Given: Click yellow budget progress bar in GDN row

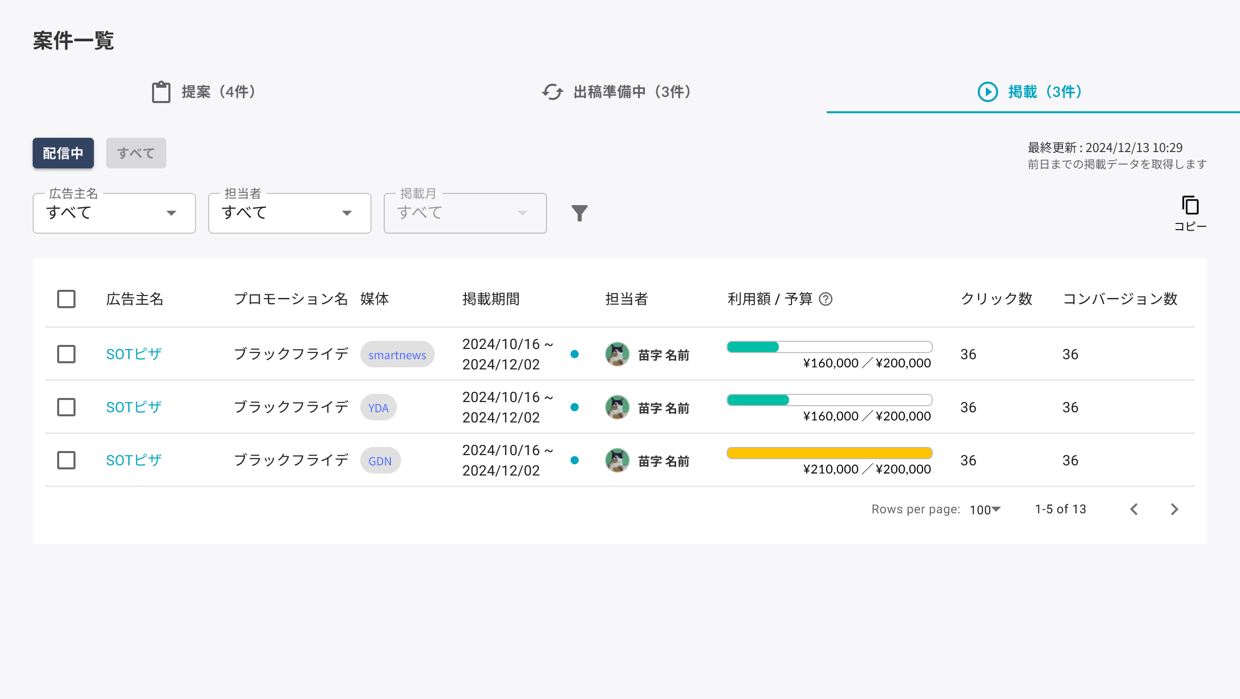Looking at the screenshot, I should (x=829, y=453).
